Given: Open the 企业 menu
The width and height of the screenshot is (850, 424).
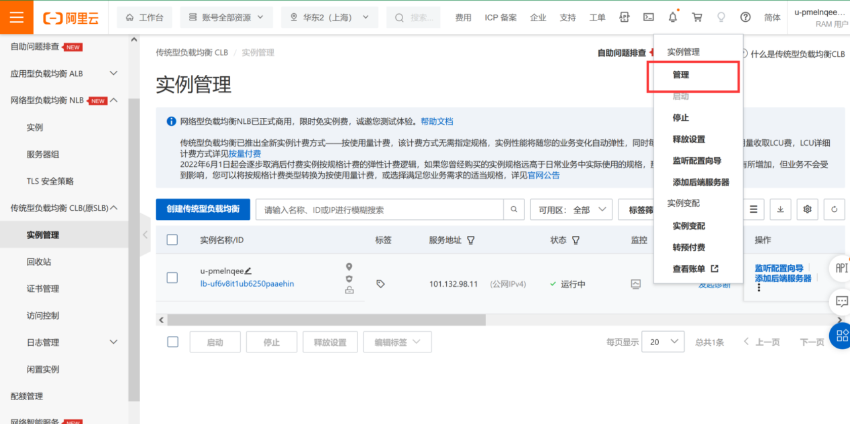Looking at the screenshot, I should coord(538,18).
